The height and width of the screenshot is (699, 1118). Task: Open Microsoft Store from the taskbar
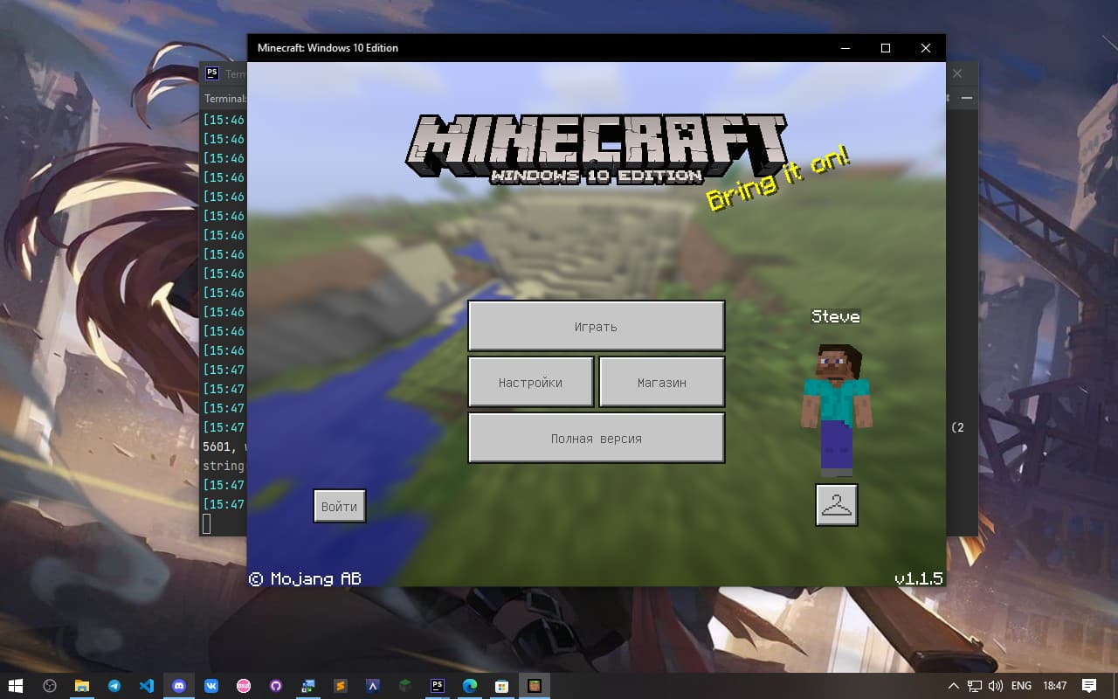[x=502, y=686]
